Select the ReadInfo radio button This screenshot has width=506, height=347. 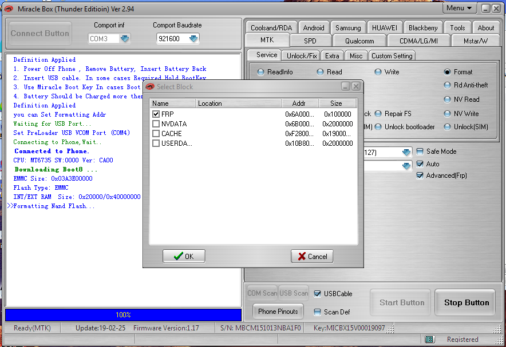[261, 72]
